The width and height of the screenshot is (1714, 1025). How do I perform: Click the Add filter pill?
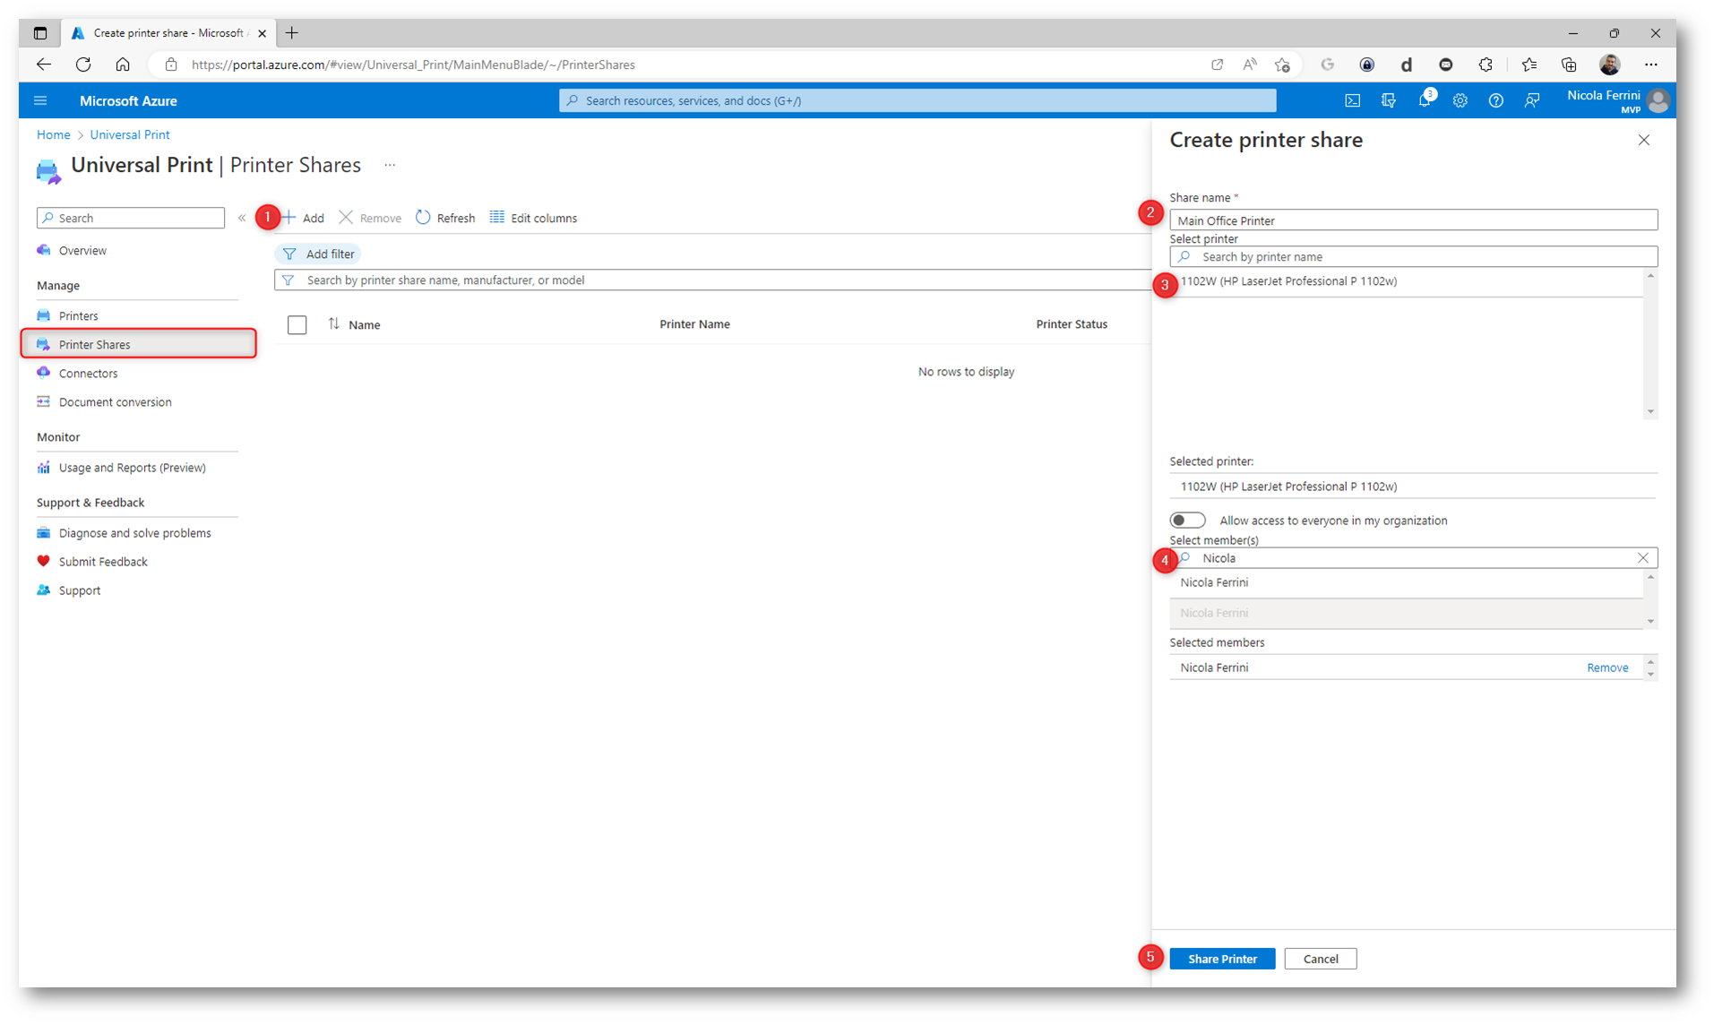pyautogui.click(x=318, y=254)
